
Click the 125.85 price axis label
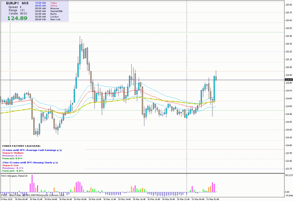pyautogui.click(x=289, y=5)
